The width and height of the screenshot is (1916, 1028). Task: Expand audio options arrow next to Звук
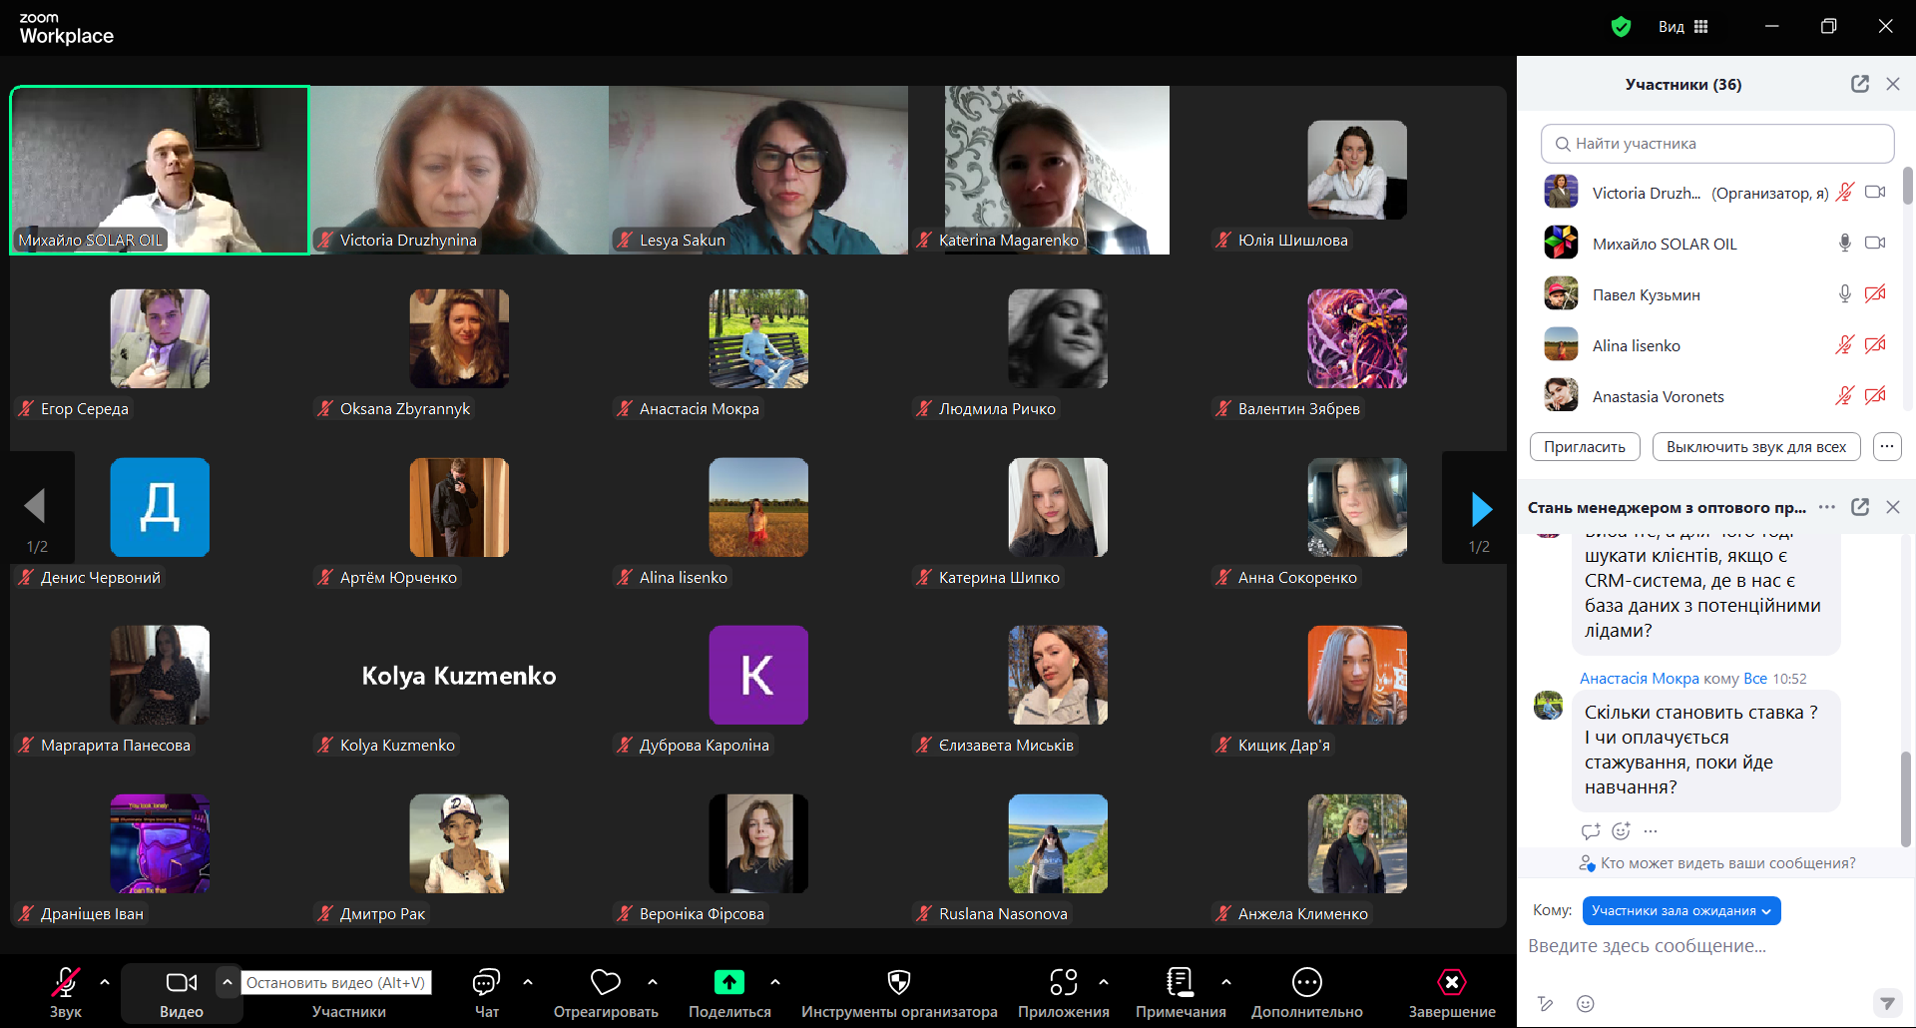pyautogui.click(x=105, y=983)
